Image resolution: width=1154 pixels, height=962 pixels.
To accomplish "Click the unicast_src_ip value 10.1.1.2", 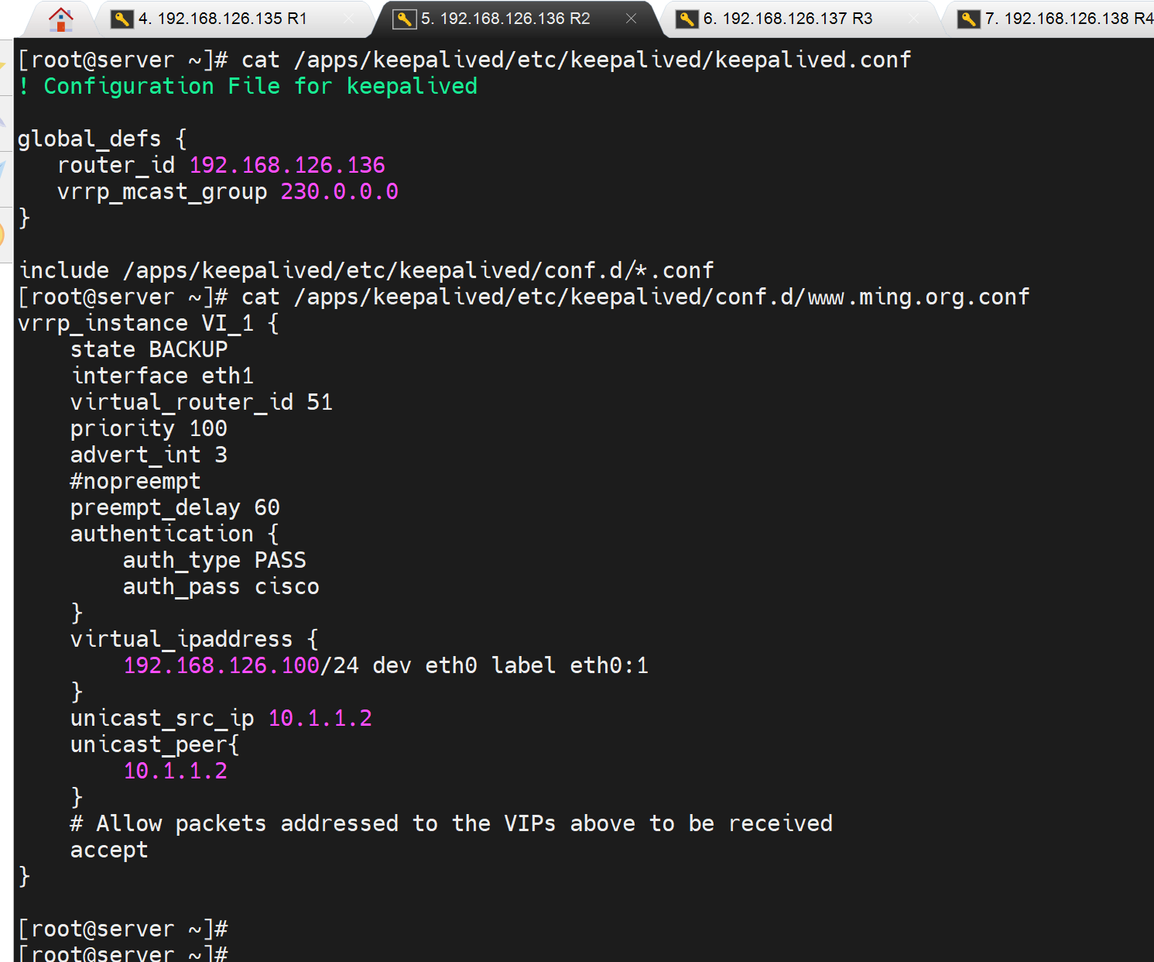I will pos(320,718).
